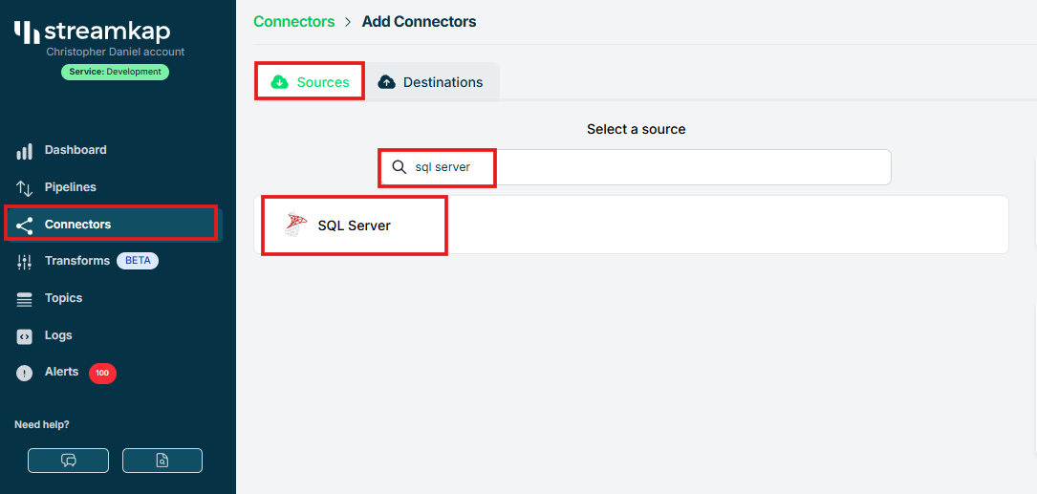This screenshot has height=494, width=1037.
Task: Open the documentation search button
Action: coord(162,461)
